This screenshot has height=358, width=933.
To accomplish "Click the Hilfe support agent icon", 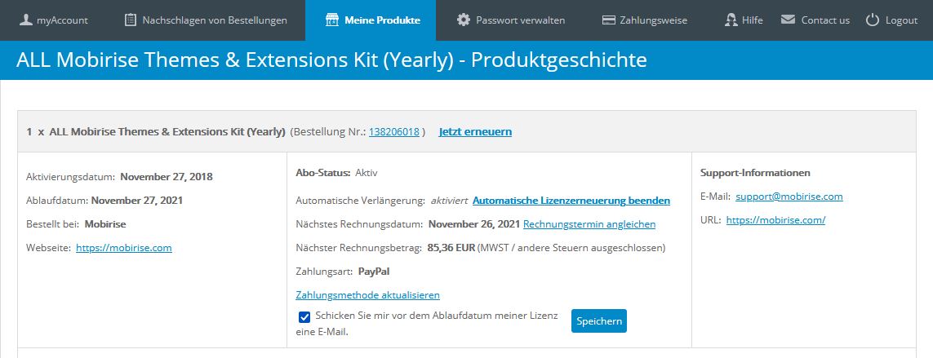I will click(731, 20).
